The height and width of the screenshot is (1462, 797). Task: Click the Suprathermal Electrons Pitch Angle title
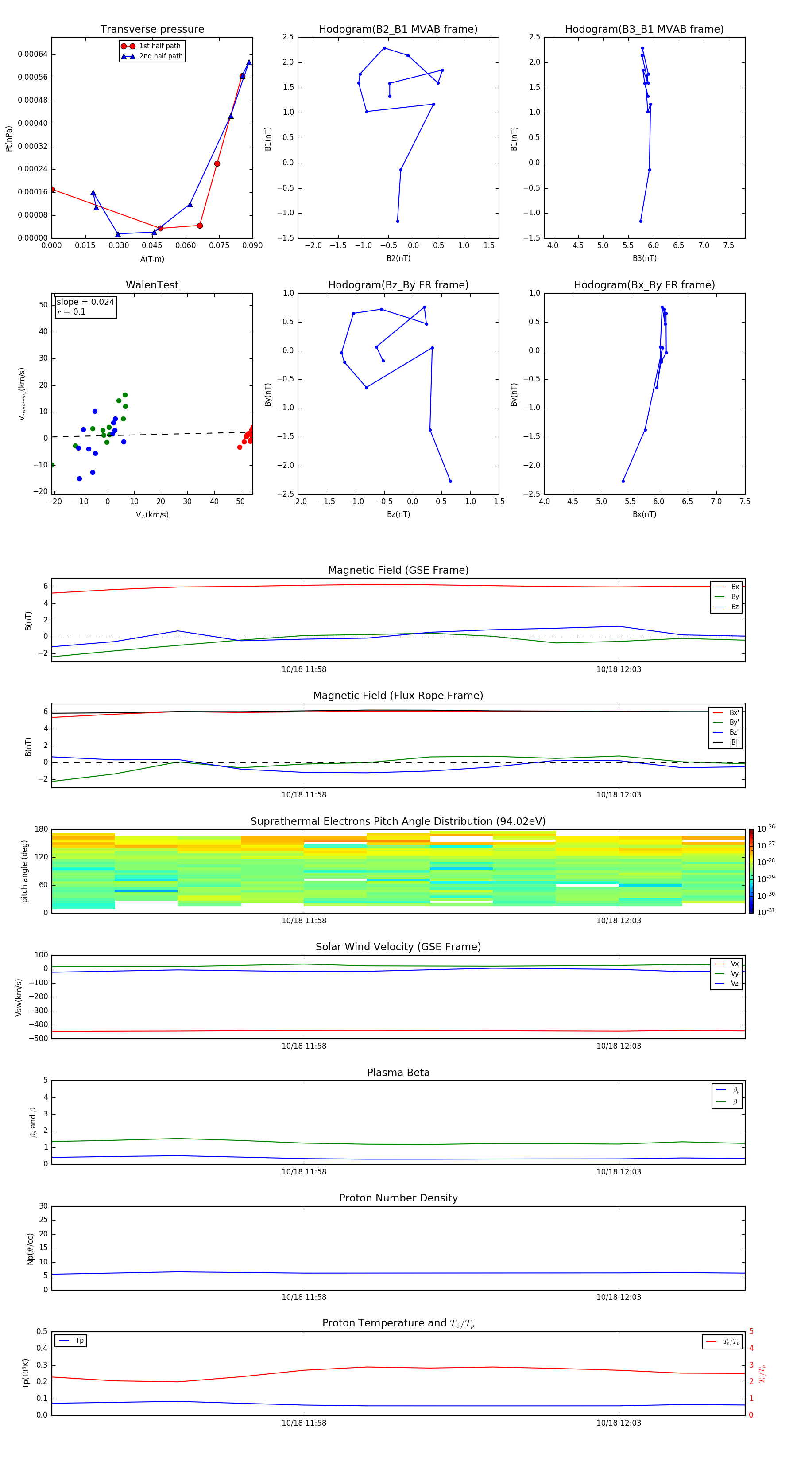(x=398, y=821)
